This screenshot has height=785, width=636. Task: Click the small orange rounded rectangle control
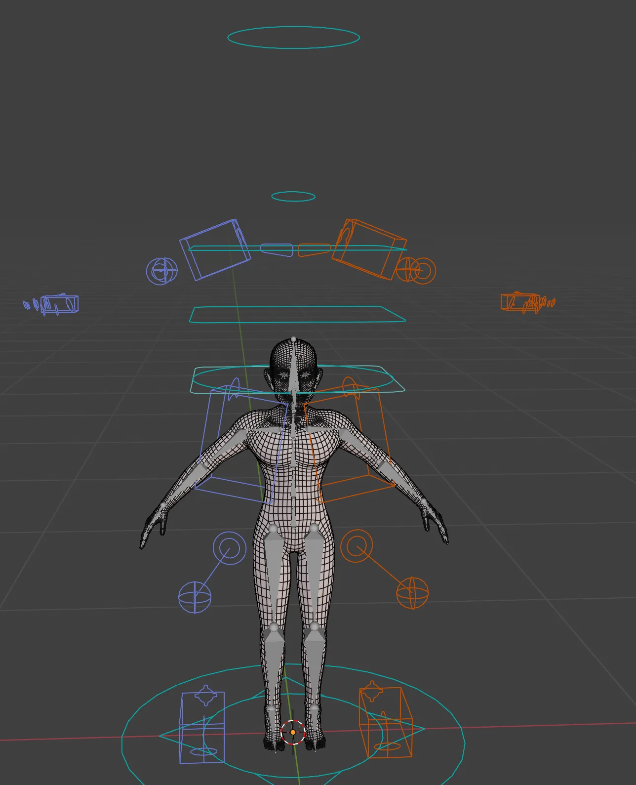314,249
